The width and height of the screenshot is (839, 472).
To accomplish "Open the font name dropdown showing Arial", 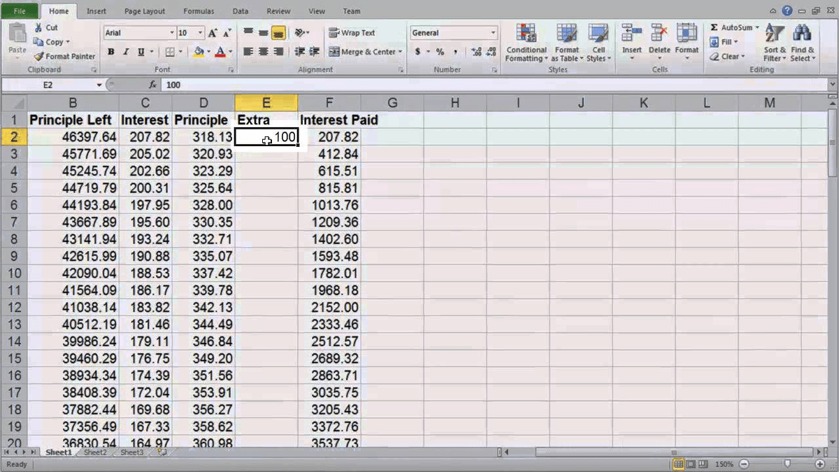I will coord(172,33).
